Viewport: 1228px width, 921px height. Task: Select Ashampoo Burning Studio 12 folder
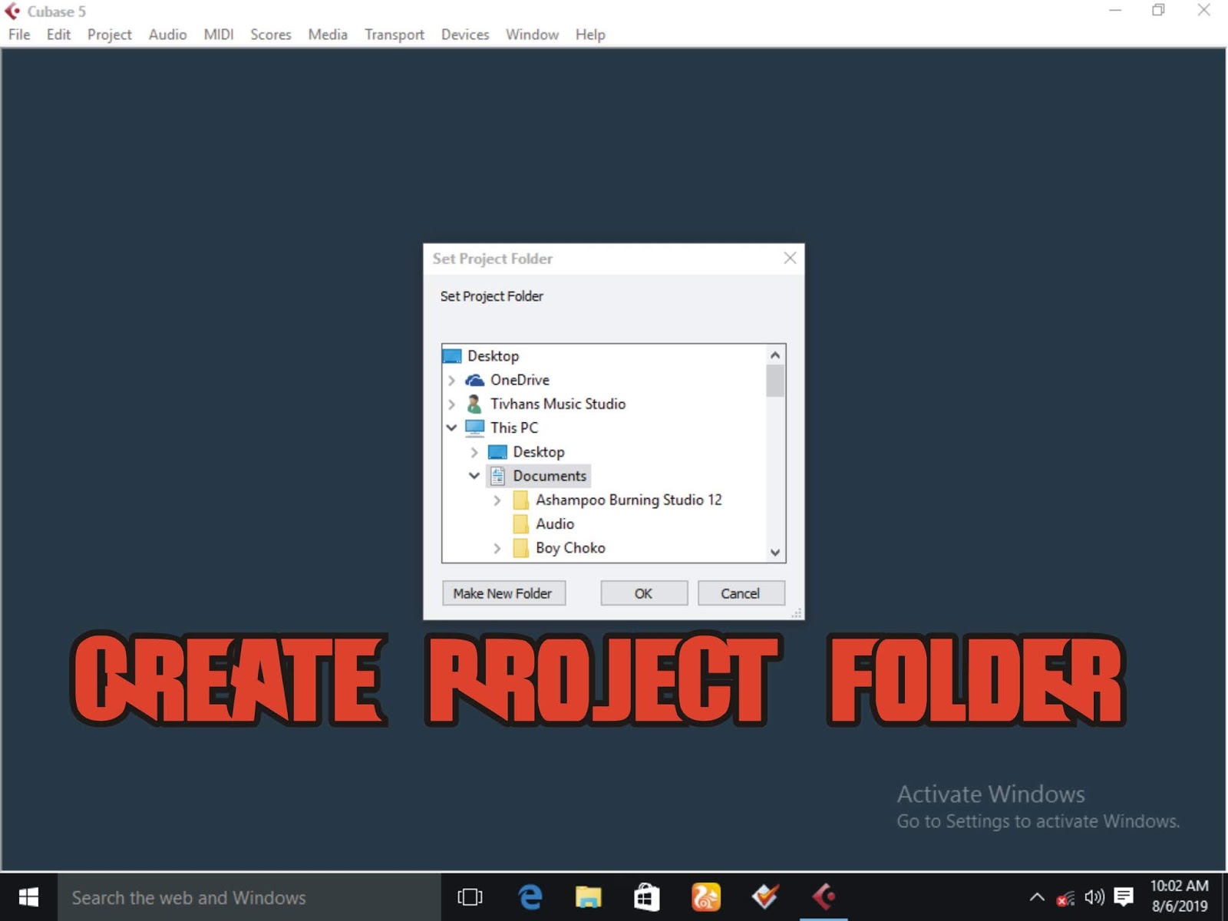[629, 500]
